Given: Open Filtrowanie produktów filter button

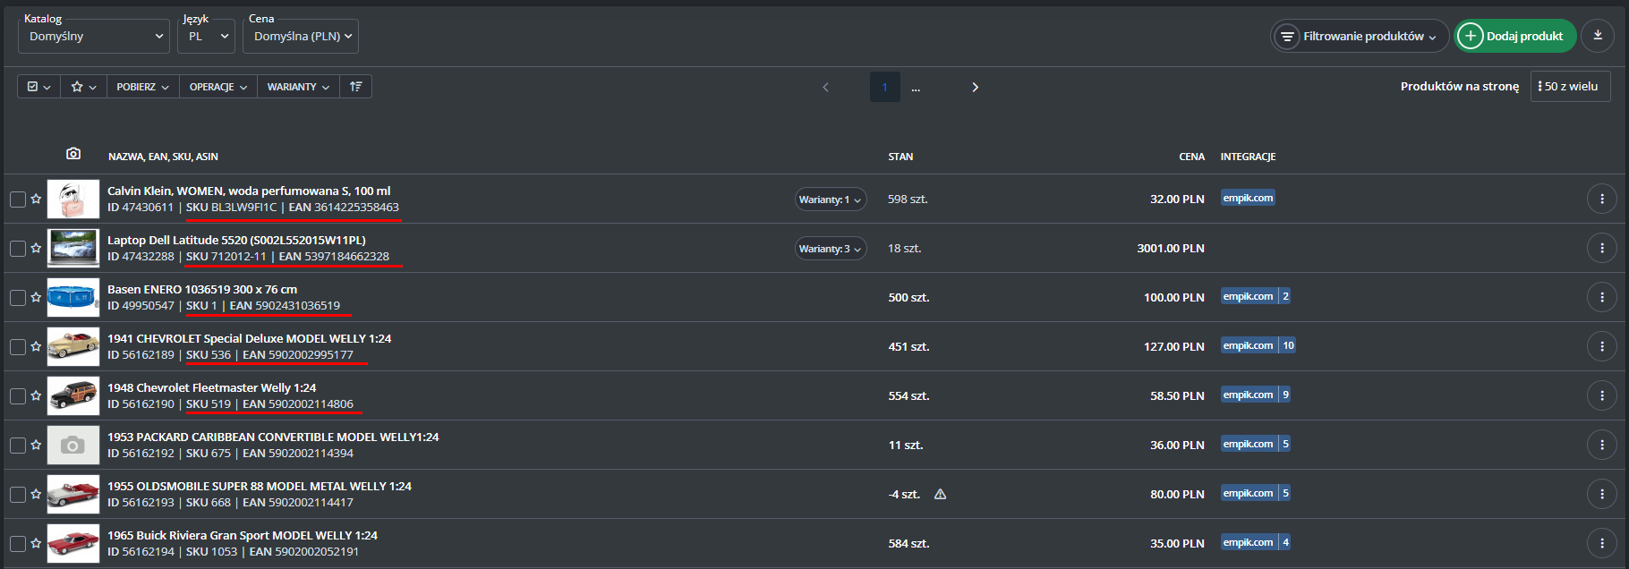Looking at the screenshot, I should [1360, 37].
